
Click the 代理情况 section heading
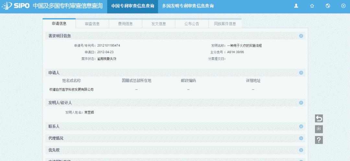(56, 138)
